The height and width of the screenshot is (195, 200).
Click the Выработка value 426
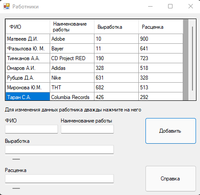(116, 96)
